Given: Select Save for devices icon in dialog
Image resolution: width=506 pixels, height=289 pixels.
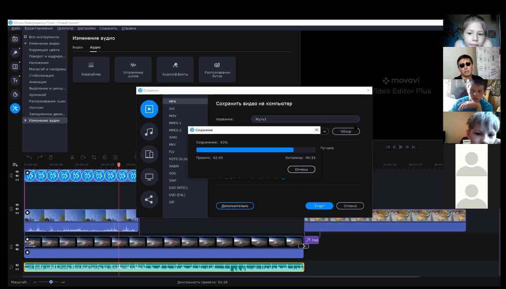Looking at the screenshot, I should point(149,154).
